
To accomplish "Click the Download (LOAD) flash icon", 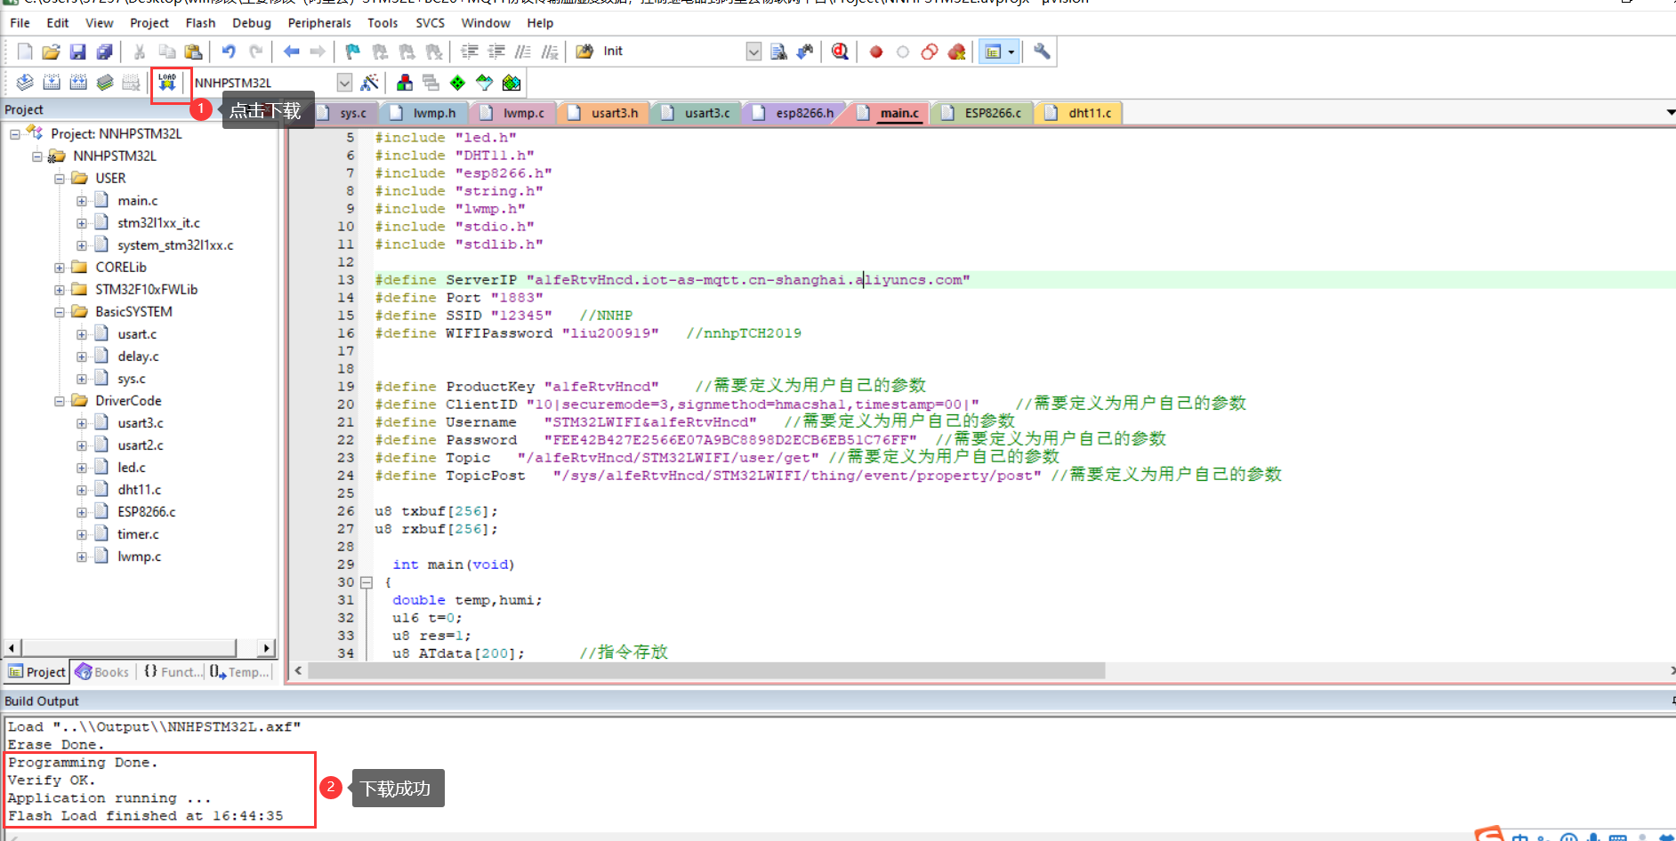I will (167, 83).
